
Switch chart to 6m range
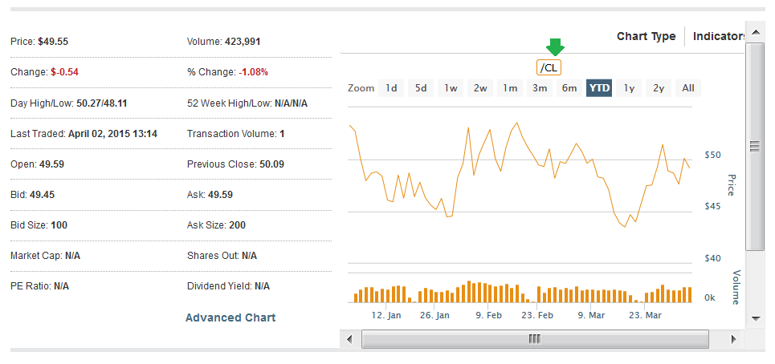569,88
